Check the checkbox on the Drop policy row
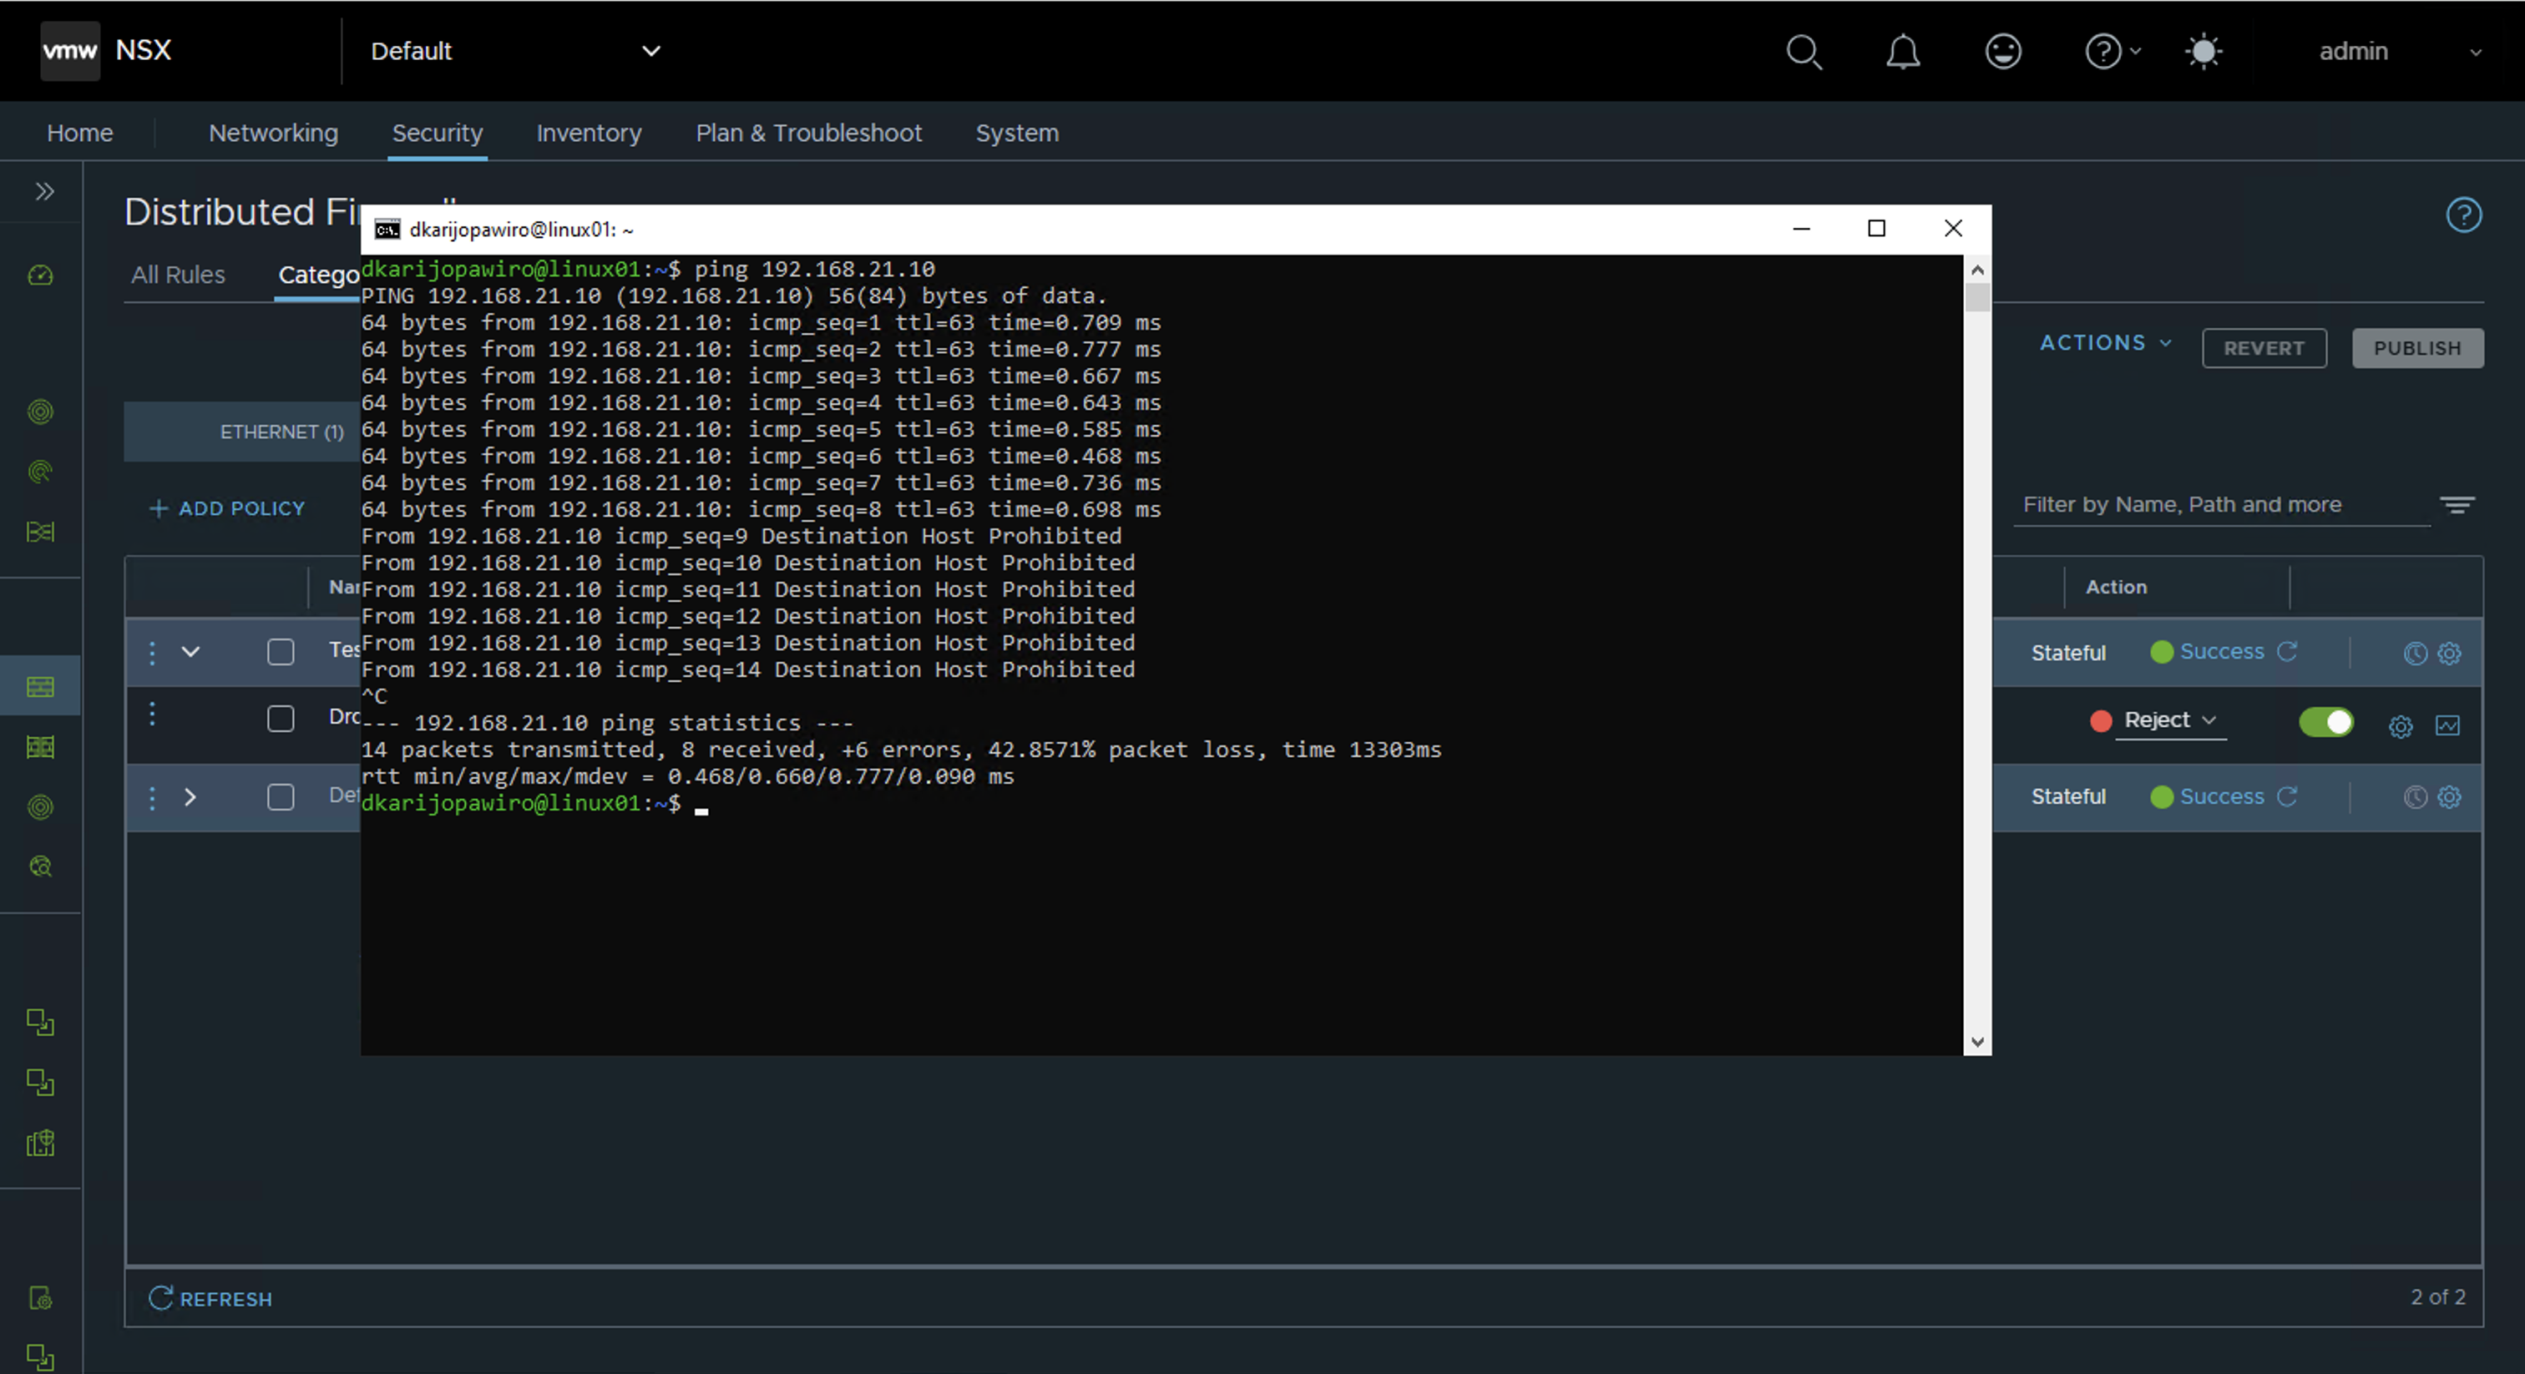2525x1374 pixels. click(x=281, y=717)
